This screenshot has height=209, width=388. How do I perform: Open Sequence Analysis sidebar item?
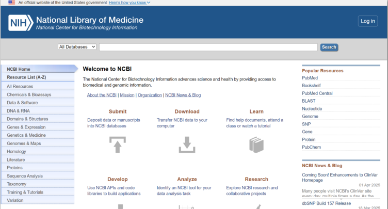coord(38,176)
